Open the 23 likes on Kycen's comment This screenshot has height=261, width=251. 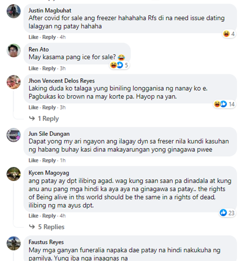(x=227, y=213)
